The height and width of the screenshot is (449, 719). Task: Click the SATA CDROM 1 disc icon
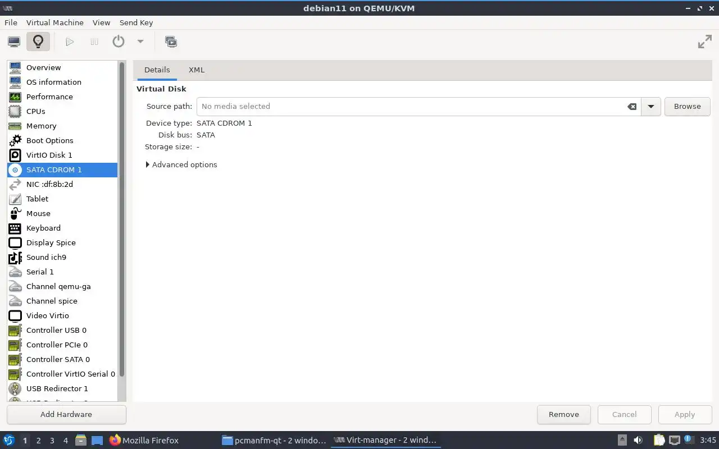15,169
